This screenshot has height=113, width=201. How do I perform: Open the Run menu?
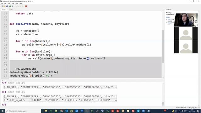click(x=13, y=3)
